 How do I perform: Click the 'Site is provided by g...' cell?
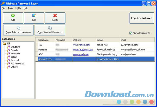pyautogui.click(x=108, y=54)
